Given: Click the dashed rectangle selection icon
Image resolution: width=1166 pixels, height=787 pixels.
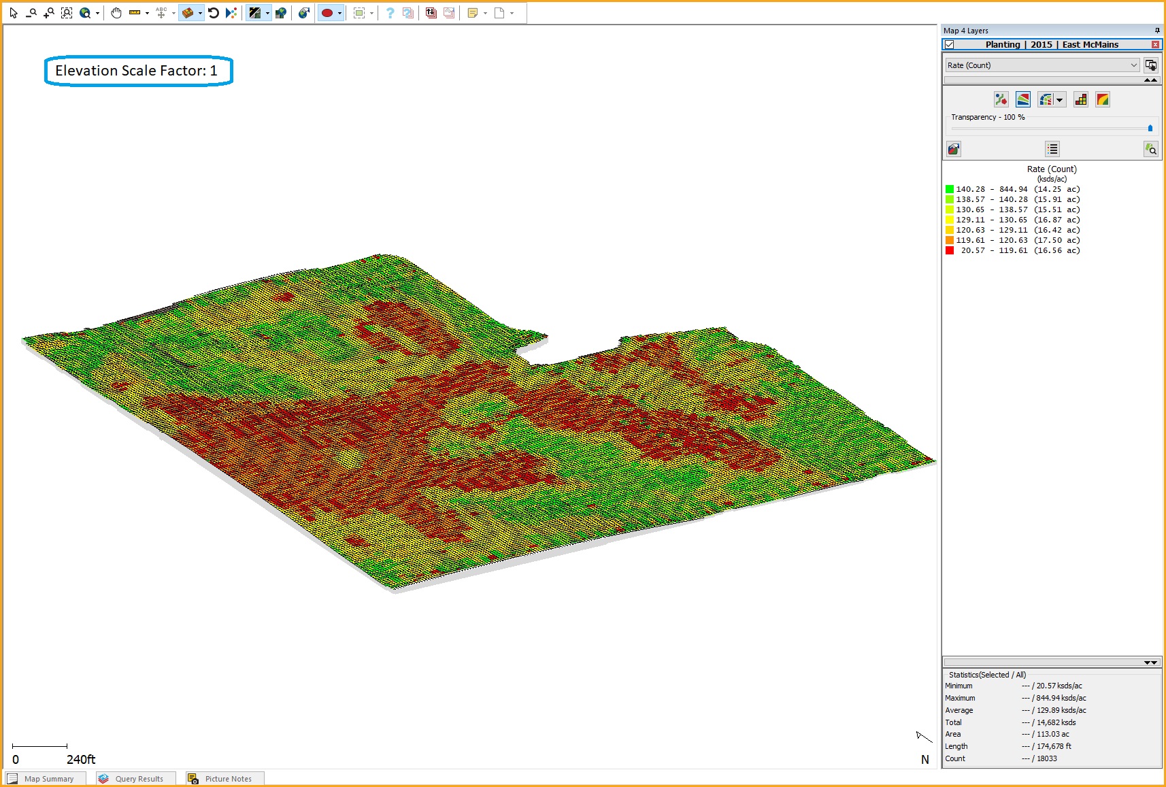Looking at the screenshot, I should (359, 13).
